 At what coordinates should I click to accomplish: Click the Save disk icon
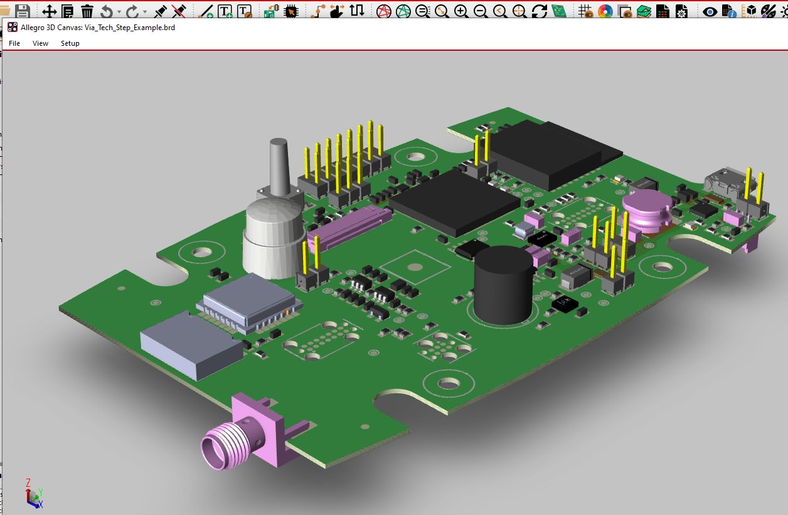coord(23,11)
